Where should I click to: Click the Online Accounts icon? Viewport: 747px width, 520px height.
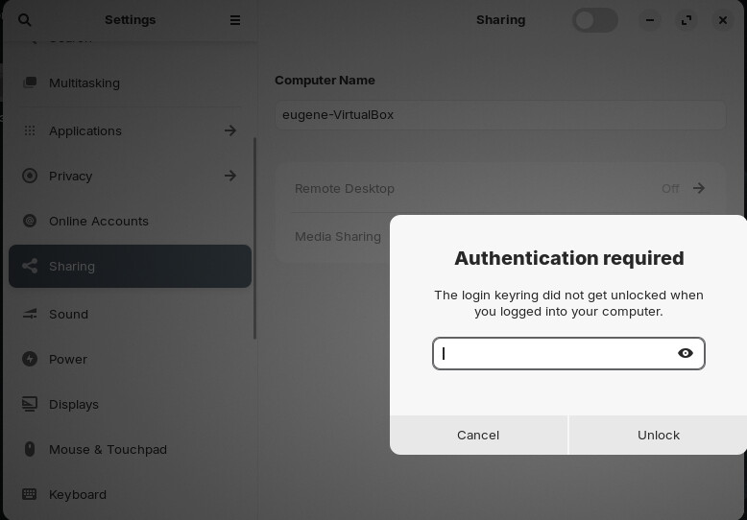point(30,221)
